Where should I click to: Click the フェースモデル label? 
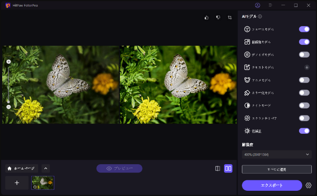263,29
